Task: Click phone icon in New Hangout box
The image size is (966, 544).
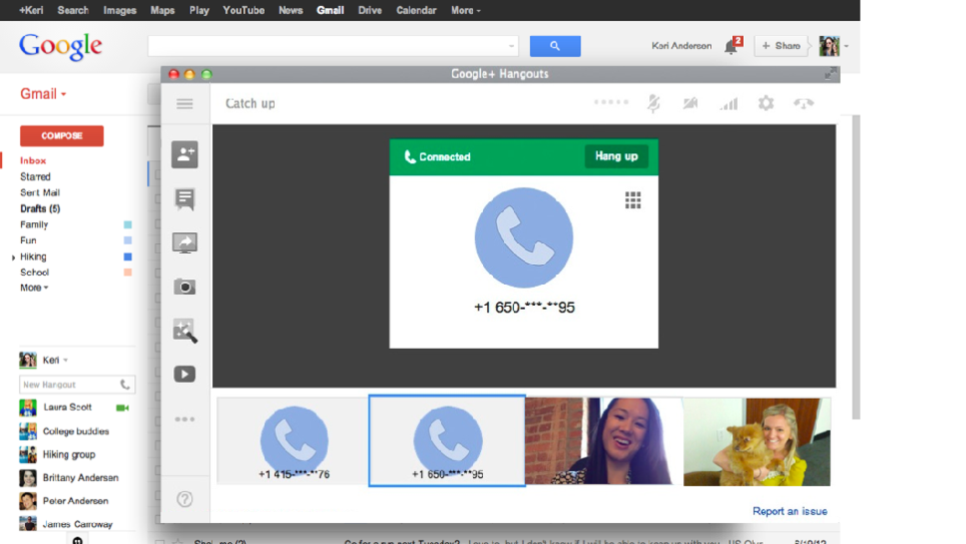Action: (125, 385)
